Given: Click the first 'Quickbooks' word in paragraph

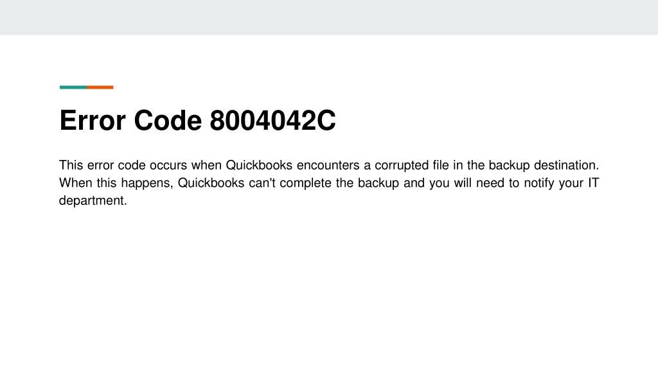Looking at the screenshot, I should 259,165.
